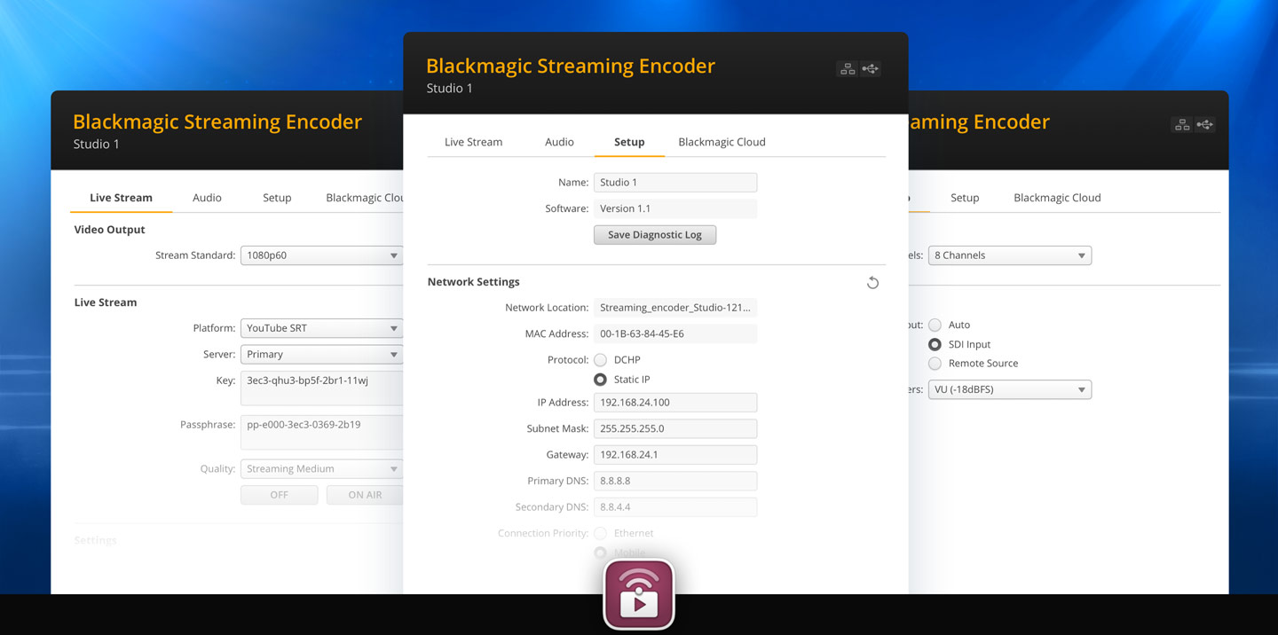Open the Ethernet network settings icon on top window

[847, 67]
